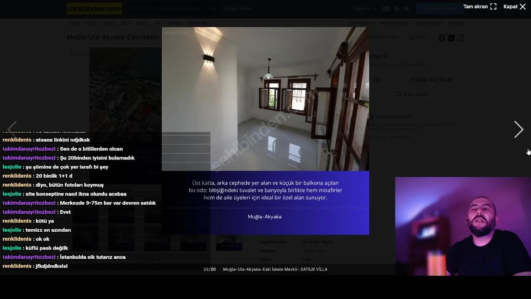Click chat message 'kötü ya'
This screenshot has height=299, width=531.
(45, 221)
